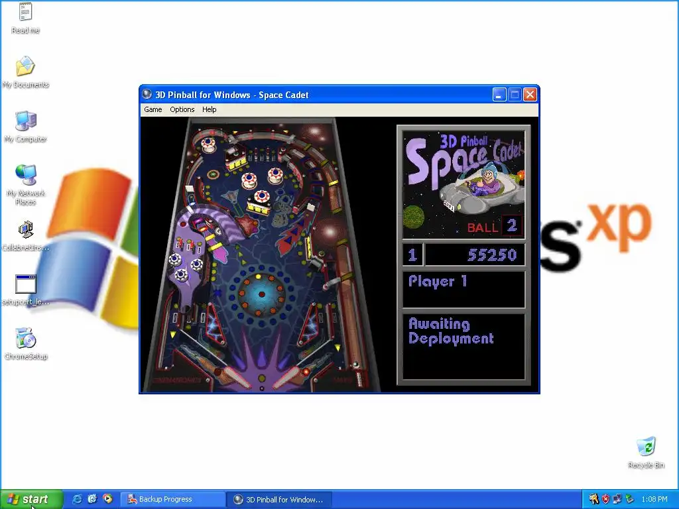The height and width of the screenshot is (509, 679).
Task: Click the 3D Pinball window title text
Action: tap(231, 95)
